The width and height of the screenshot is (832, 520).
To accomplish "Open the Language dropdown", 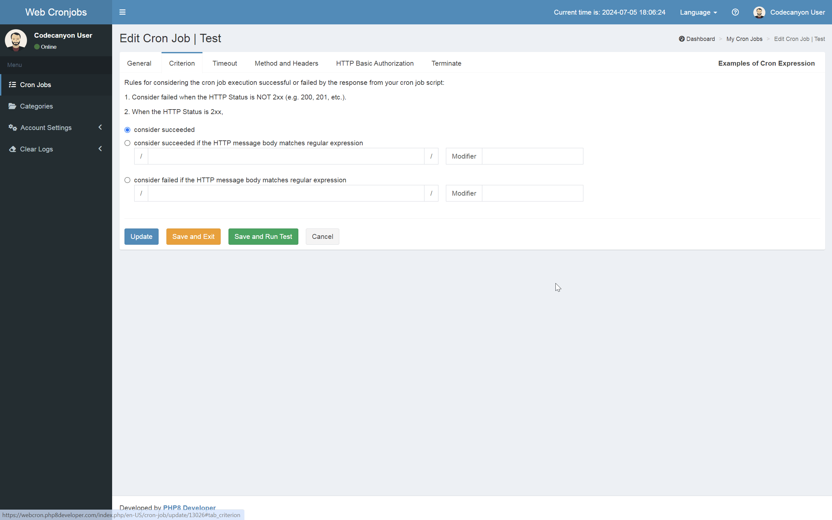I will pos(698,12).
